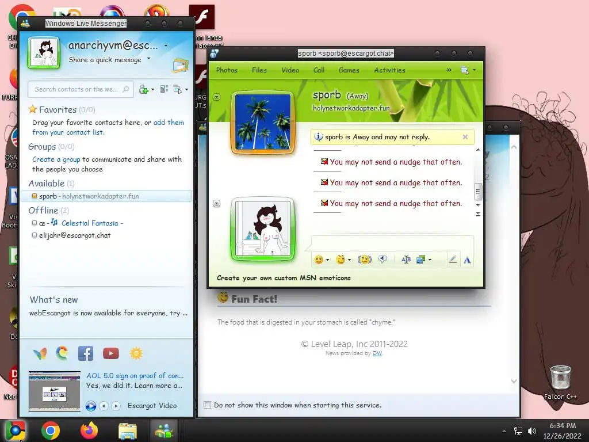Go to next Escargot video item
Screen dimensions: 589x442
(x=116, y=406)
